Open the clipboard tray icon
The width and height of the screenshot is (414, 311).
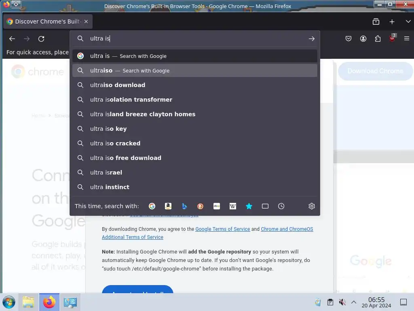330,302
